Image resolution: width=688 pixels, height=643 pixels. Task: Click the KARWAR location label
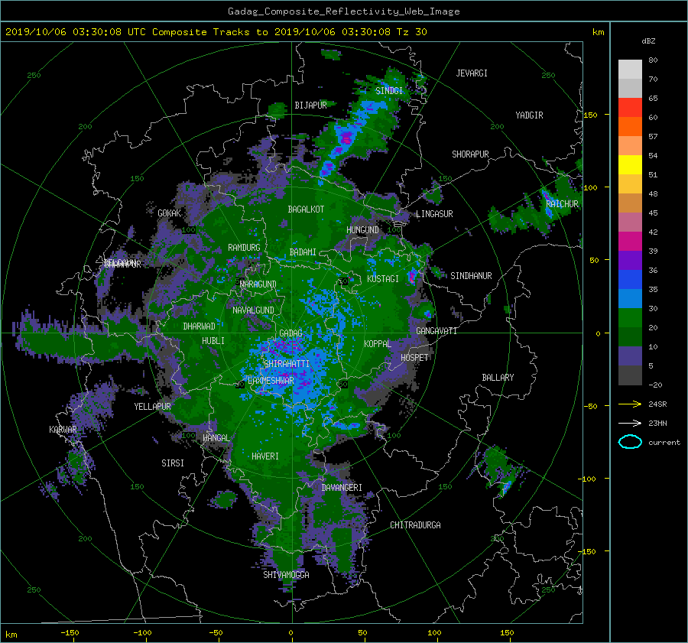pos(63,430)
